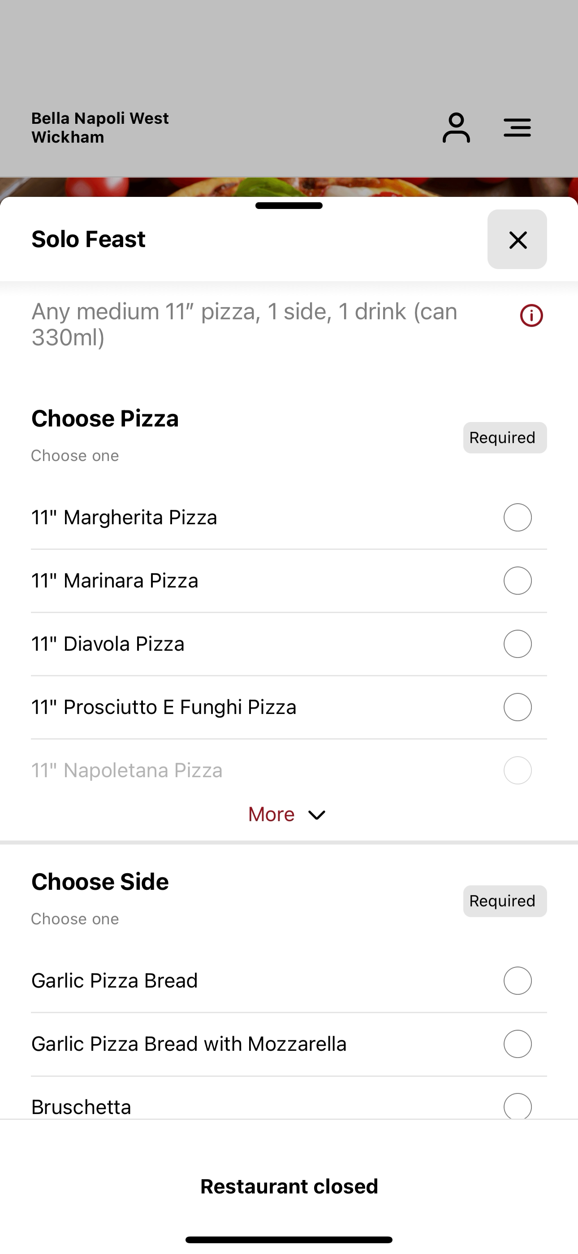Viewport: 578px width, 1254px height.
Task: Select 11" Margherita Pizza radio button
Action: click(x=517, y=517)
